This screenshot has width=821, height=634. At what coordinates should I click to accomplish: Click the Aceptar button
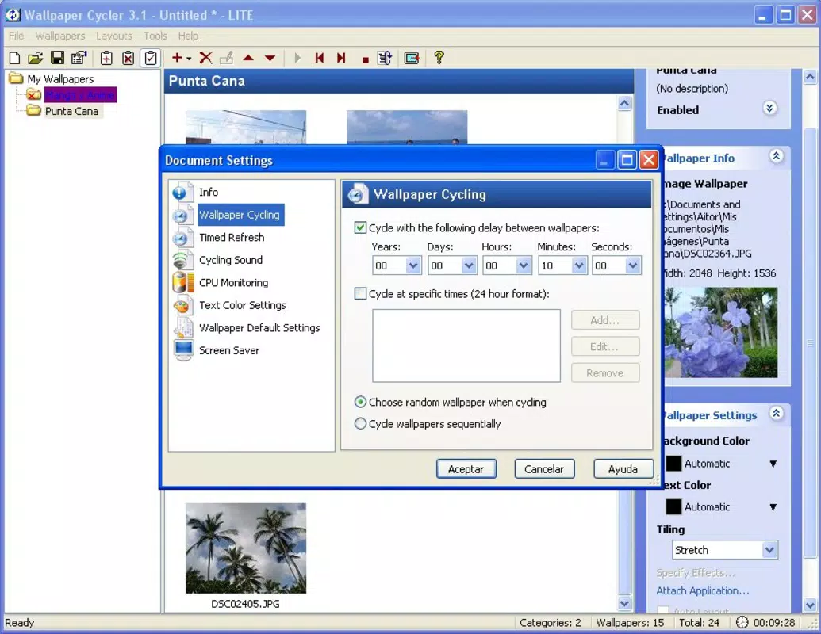pyautogui.click(x=466, y=468)
